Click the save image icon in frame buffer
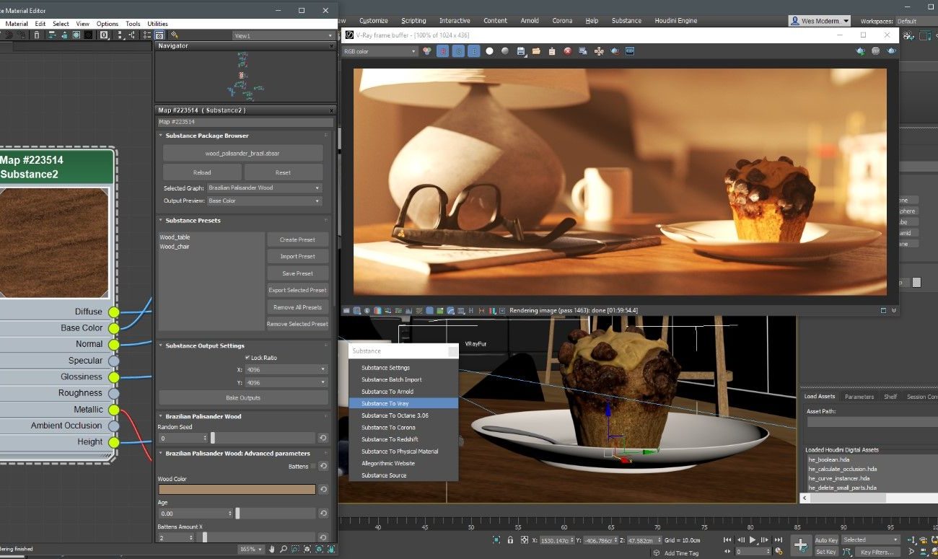 point(520,51)
